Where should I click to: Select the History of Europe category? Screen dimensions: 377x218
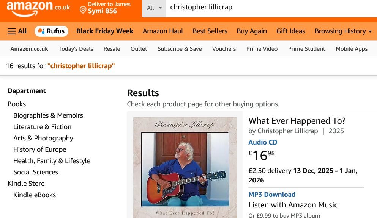point(39,149)
